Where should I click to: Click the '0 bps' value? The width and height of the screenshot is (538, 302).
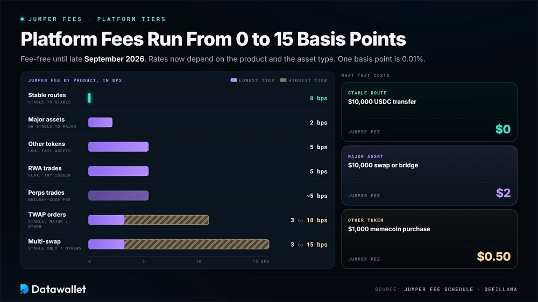click(318, 98)
